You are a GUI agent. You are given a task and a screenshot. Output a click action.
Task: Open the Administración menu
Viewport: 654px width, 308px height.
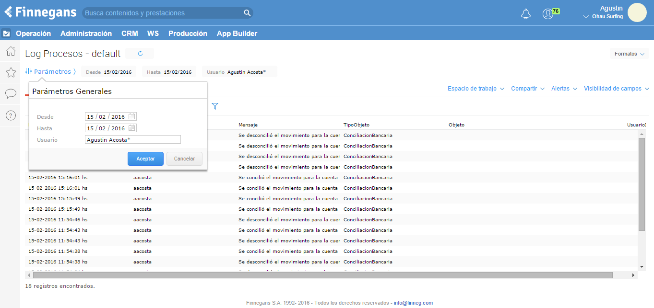(86, 34)
